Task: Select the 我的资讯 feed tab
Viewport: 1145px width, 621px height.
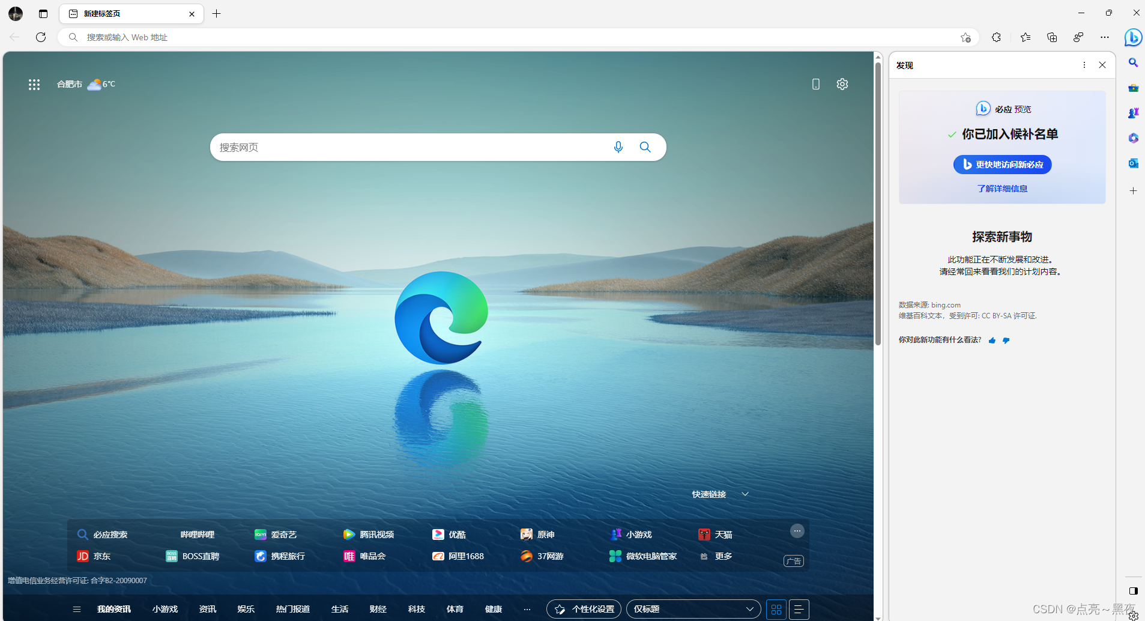Action: (114, 609)
